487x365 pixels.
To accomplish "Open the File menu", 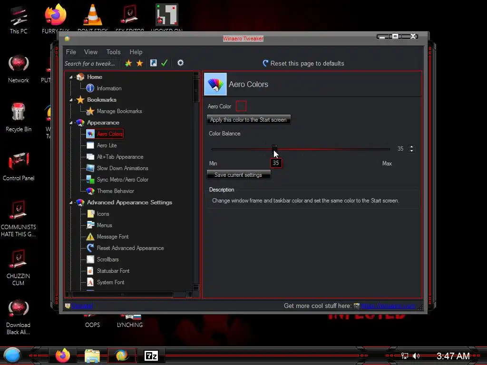I will (71, 52).
